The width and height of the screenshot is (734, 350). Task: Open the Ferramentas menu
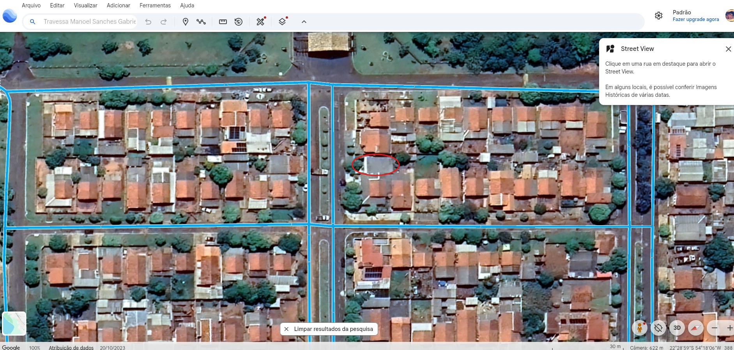(155, 5)
